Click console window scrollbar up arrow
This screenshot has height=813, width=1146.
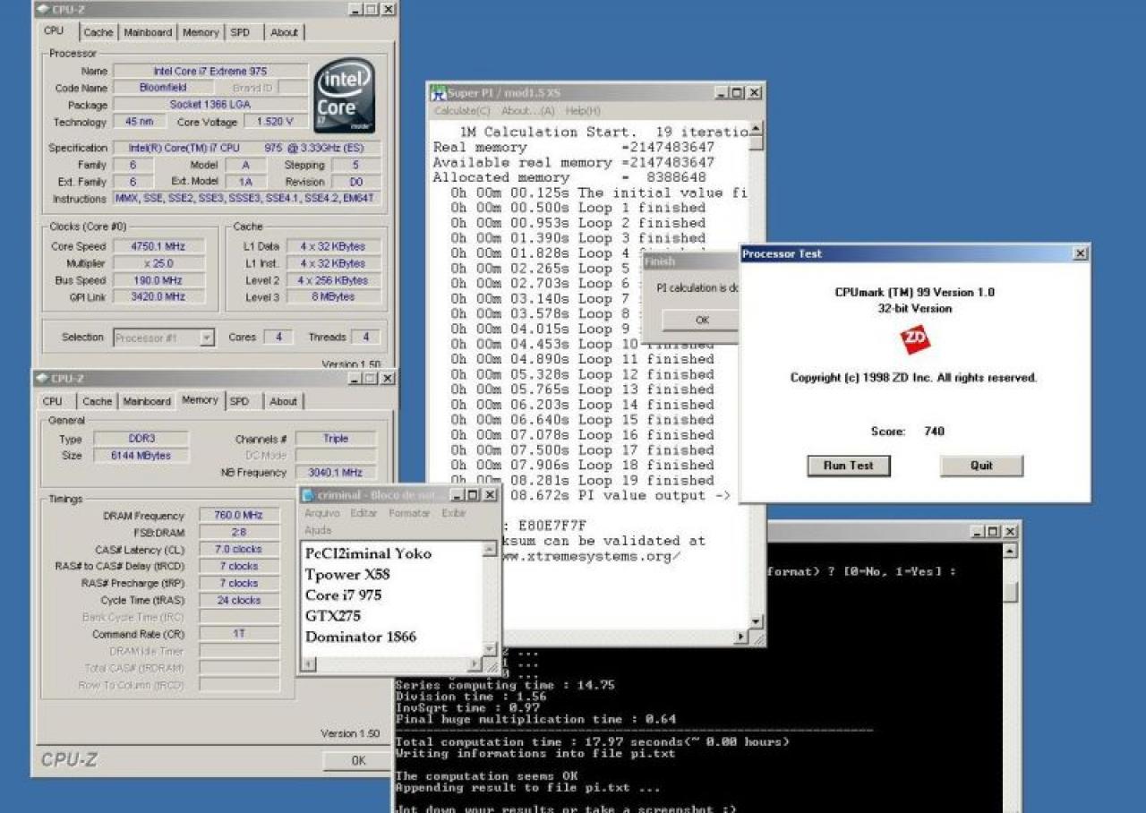pyautogui.click(x=1010, y=551)
